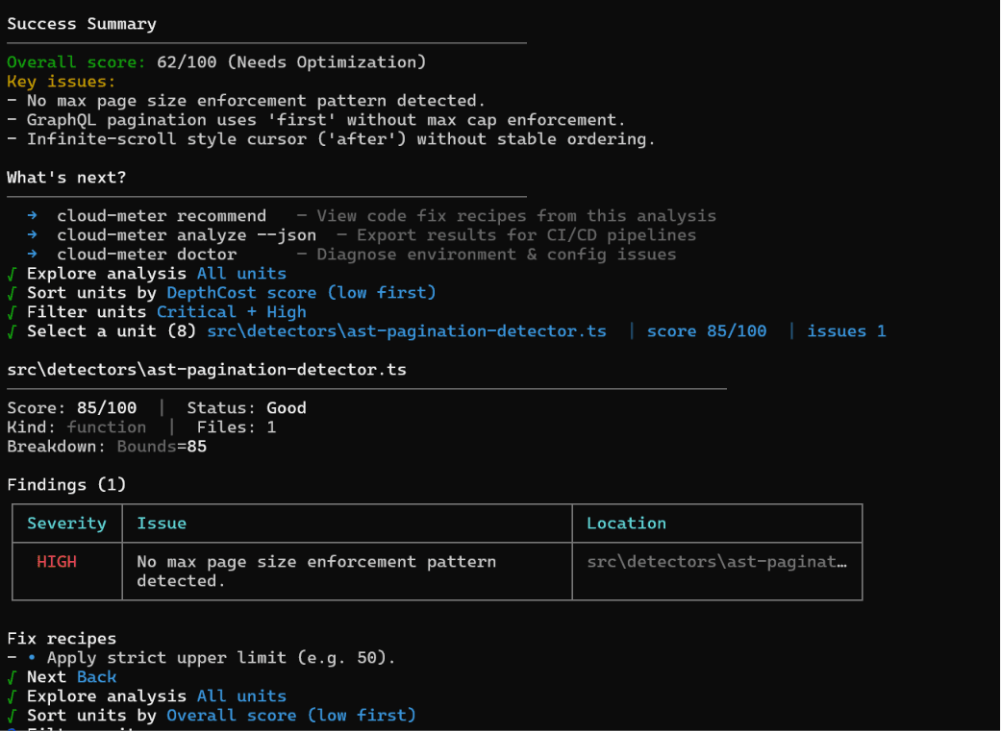Click the 'Severity' table column header
Screen dimensions: 1001x731
point(66,524)
